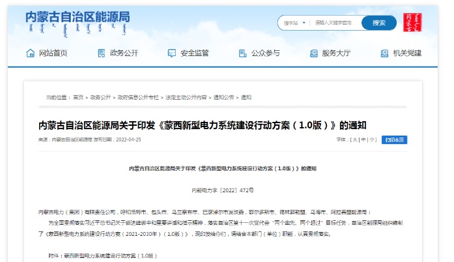Click the document icon beside 政务公开
The width and height of the screenshot is (454, 262).
pyautogui.click(x=101, y=53)
